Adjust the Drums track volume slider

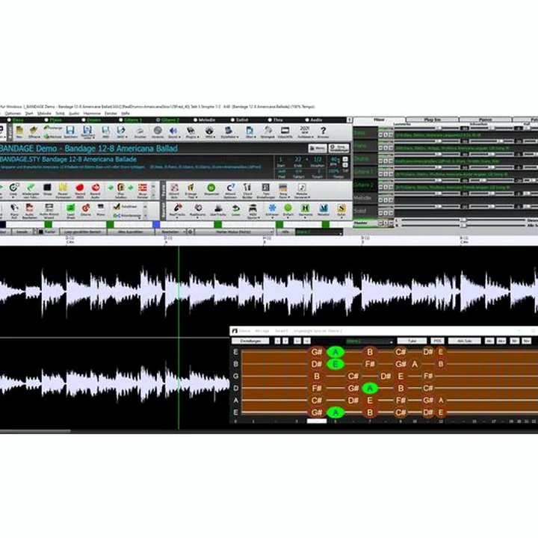(x=439, y=155)
